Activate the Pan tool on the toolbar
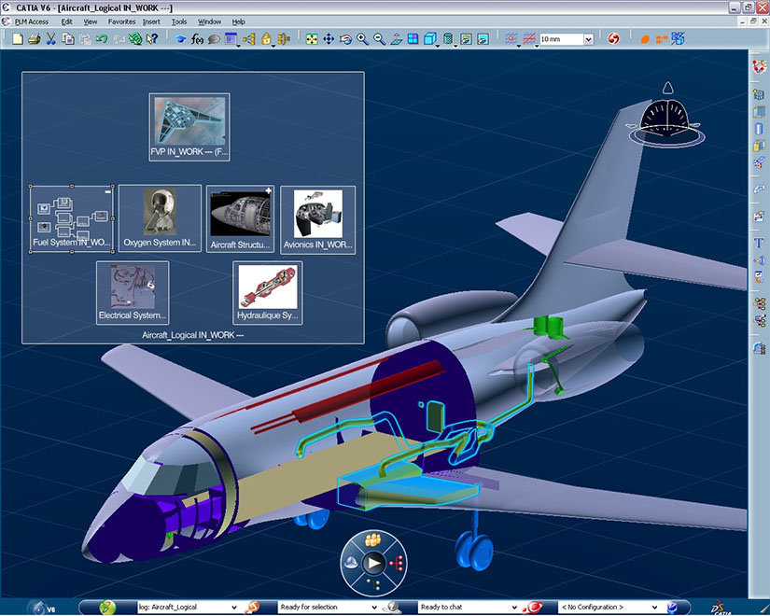This screenshot has width=770, height=616. [329, 39]
